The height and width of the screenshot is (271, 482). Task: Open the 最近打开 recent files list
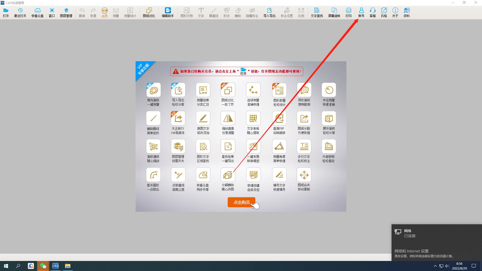coord(20,10)
